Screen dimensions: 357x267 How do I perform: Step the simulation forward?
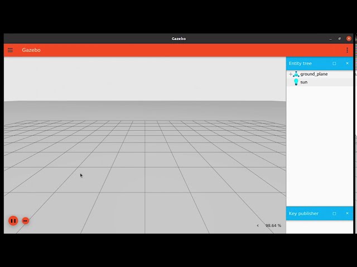tap(26, 221)
